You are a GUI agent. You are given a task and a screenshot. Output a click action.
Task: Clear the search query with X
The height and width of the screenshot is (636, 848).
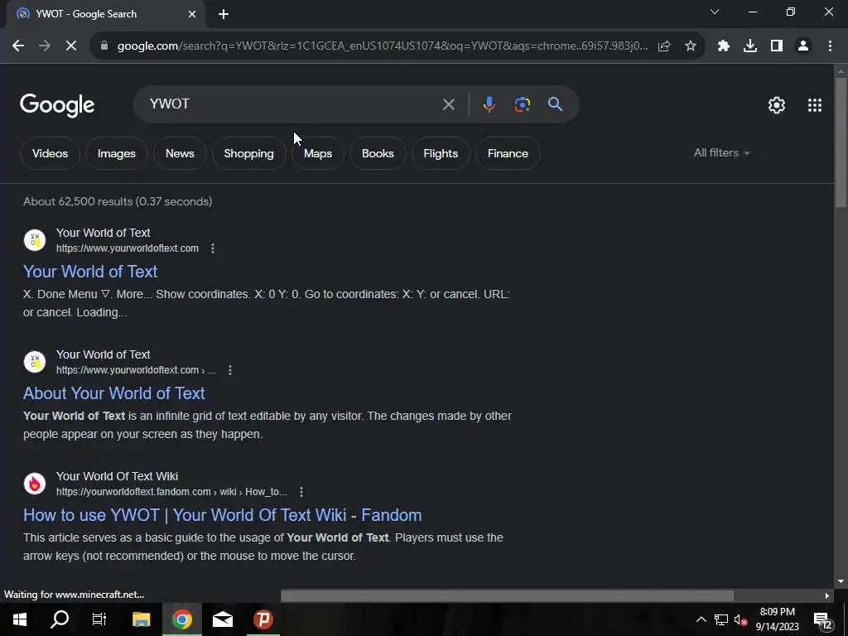[448, 104]
